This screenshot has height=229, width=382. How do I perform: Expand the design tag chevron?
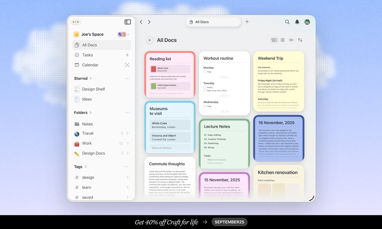click(128, 177)
